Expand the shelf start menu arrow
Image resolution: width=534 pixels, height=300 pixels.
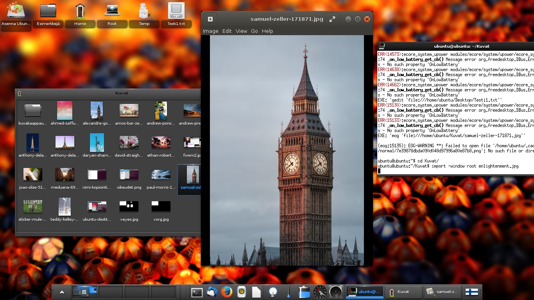[x=62, y=292]
